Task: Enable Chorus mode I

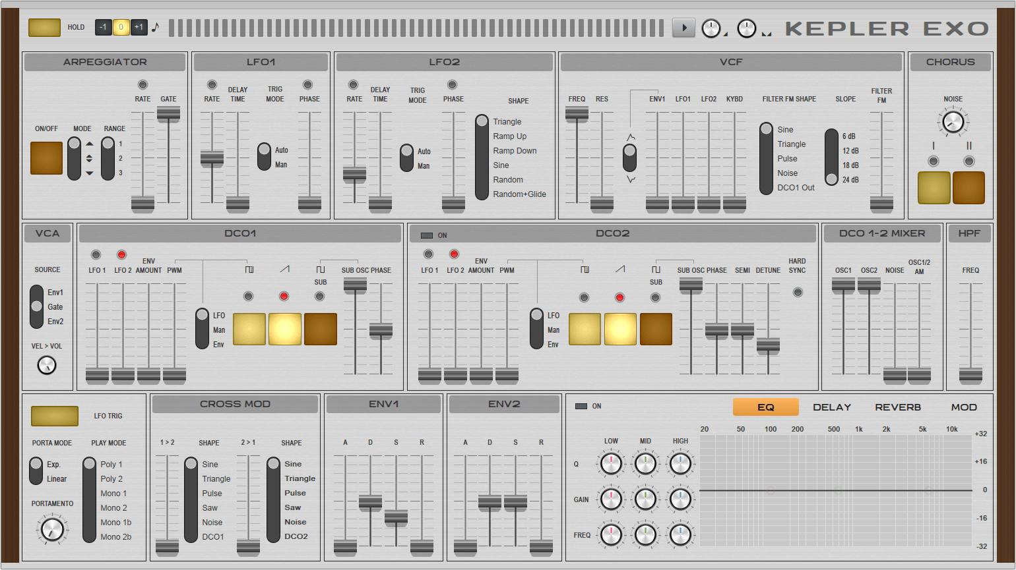Action: click(x=934, y=188)
